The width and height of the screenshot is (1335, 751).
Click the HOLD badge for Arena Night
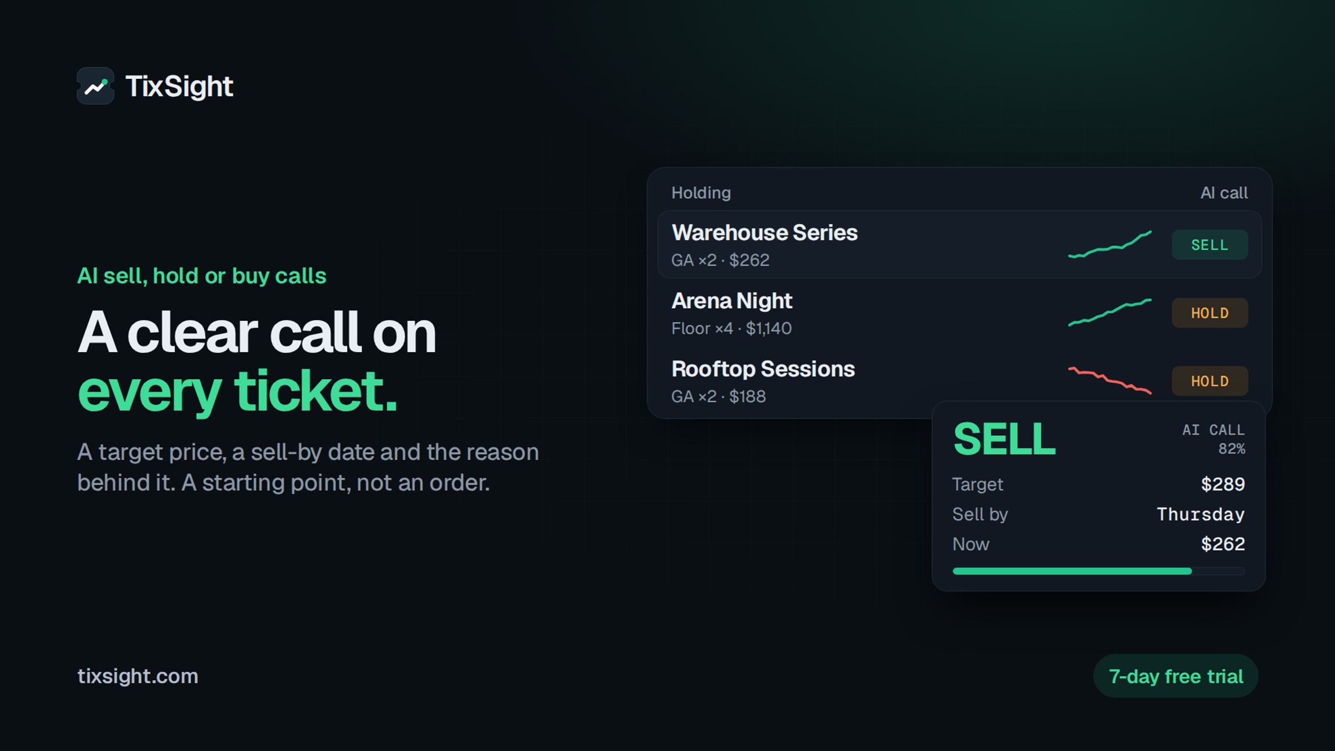[x=1210, y=313]
